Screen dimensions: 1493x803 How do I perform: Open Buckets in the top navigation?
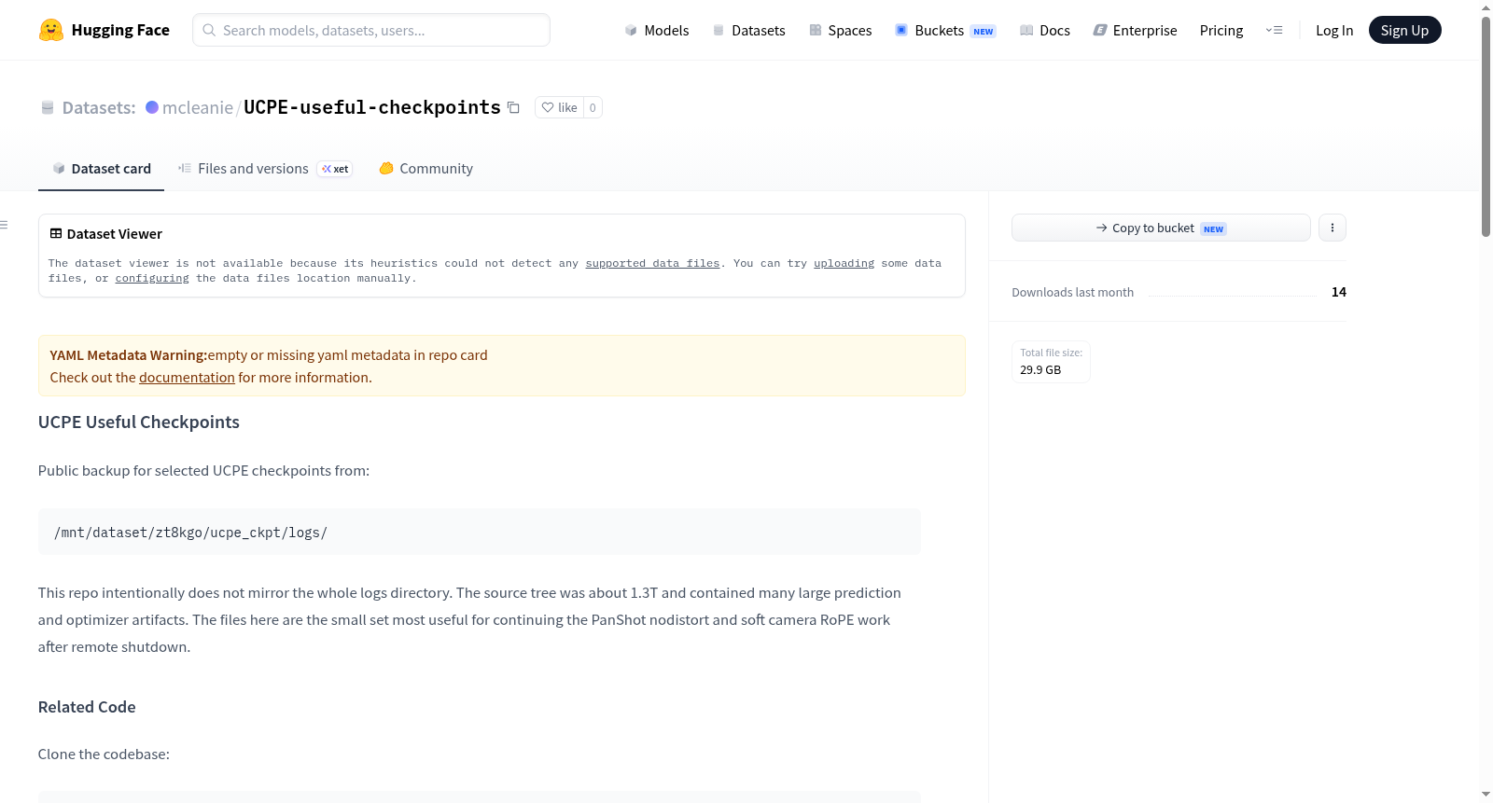click(x=945, y=30)
